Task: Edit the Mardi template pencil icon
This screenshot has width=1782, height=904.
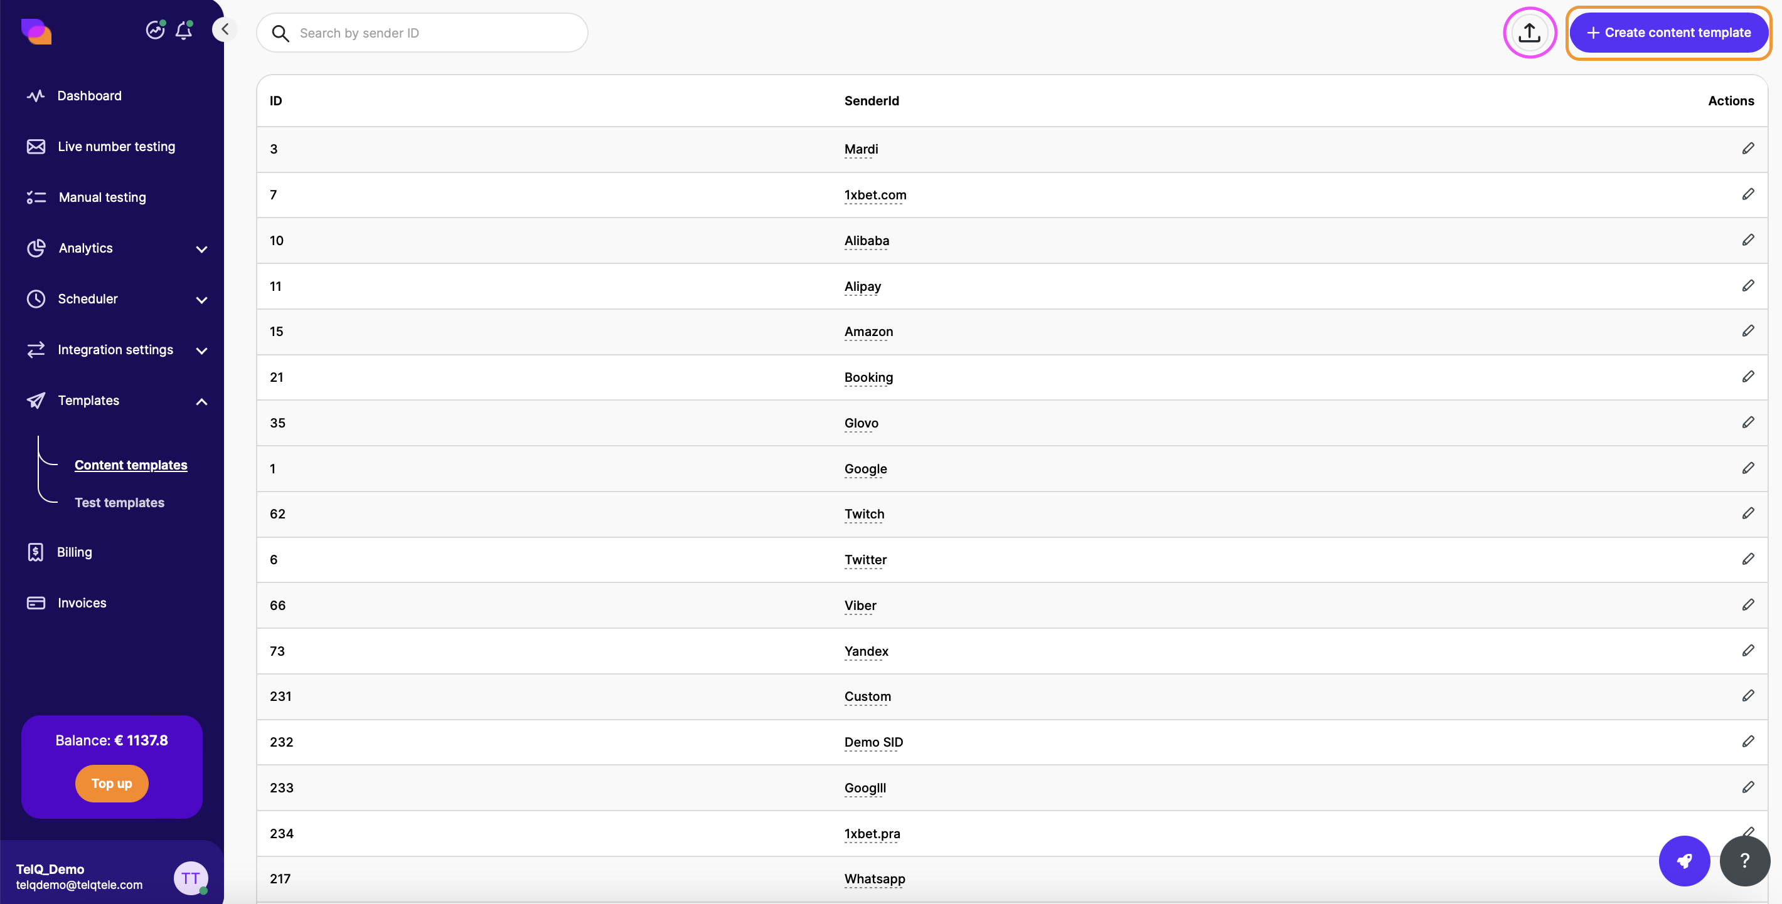Action: point(1747,149)
